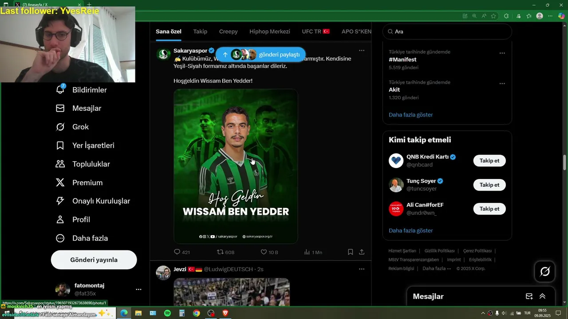The image size is (568, 319).
Task: Open Premium X logo icon
Action: click(x=60, y=183)
